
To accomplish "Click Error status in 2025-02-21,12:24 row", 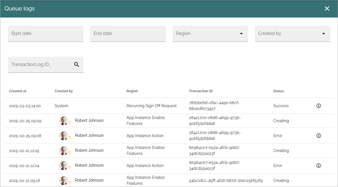I will (x=278, y=166).
